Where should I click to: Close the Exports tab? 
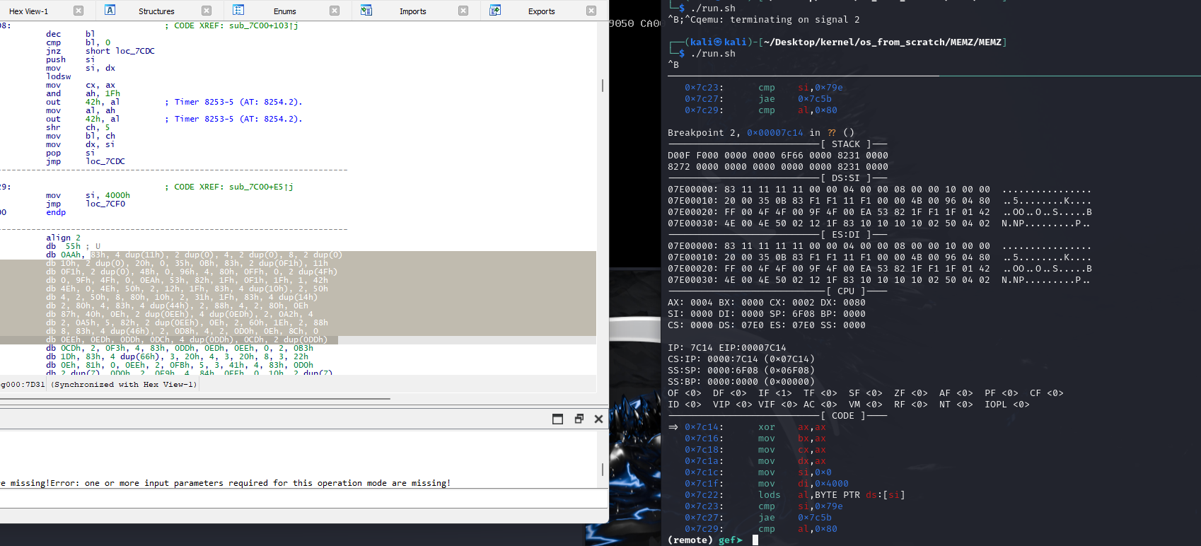click(591, 11)
